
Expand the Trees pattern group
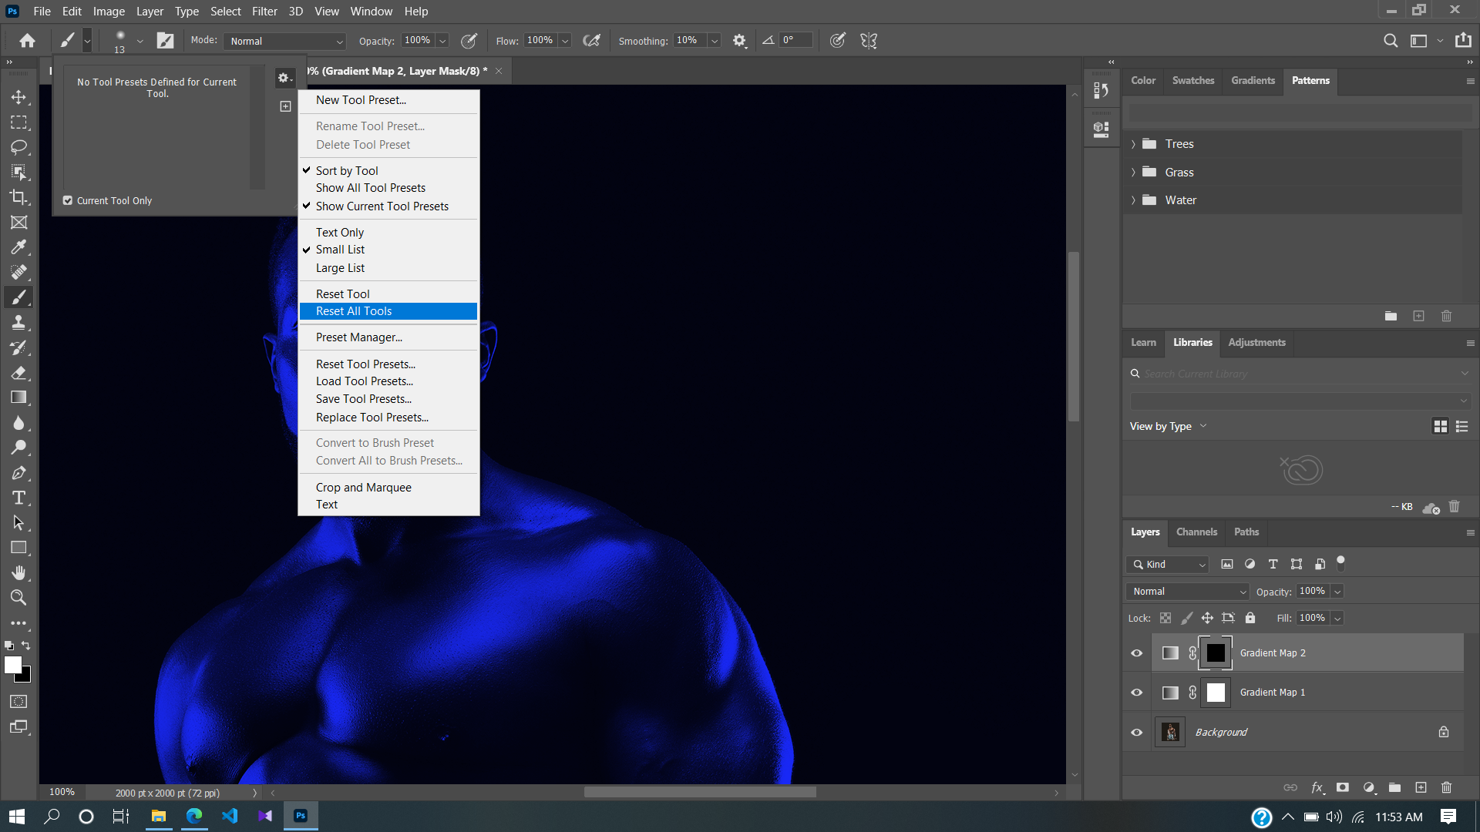pyautogui.click(x=1133, y=143)
